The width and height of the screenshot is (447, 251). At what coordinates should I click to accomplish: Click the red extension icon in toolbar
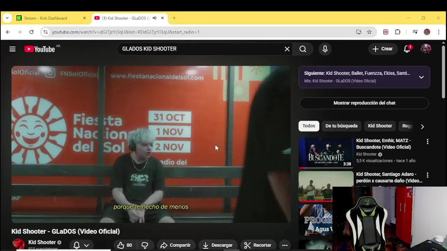(386, 32)
